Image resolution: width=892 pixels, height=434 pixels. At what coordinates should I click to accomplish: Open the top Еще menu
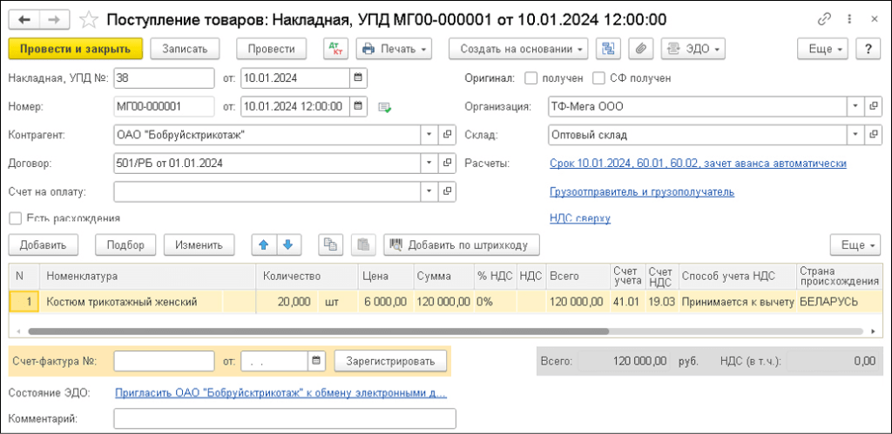pos(823,49)
